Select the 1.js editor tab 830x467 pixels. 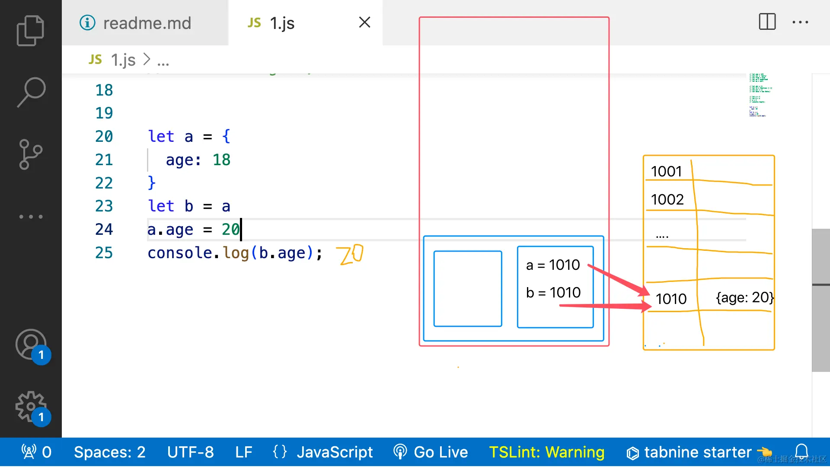click(x=282, y=23)
